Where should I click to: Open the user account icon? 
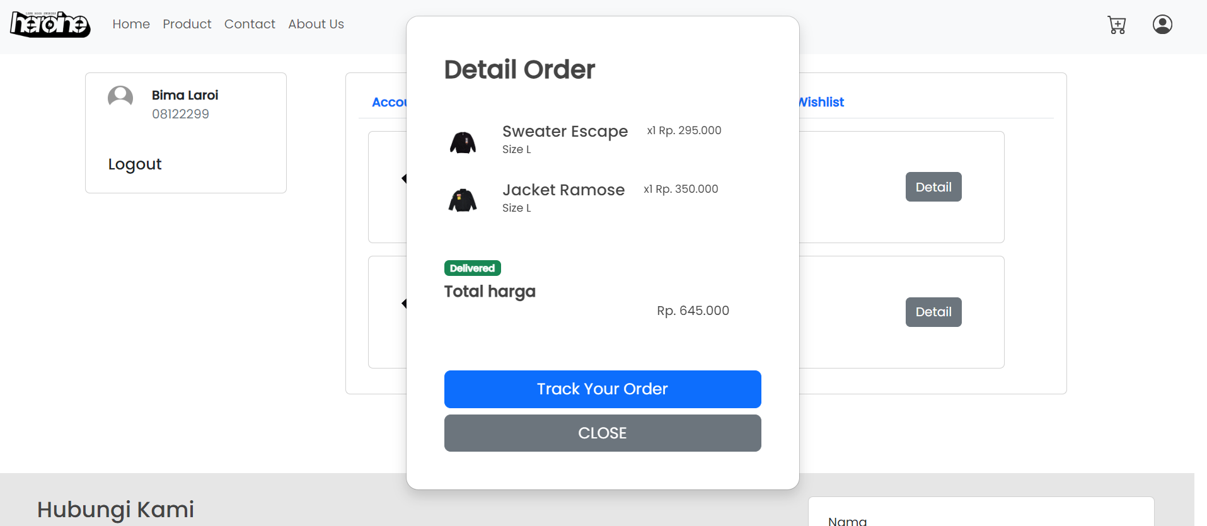coord(1162,25)
